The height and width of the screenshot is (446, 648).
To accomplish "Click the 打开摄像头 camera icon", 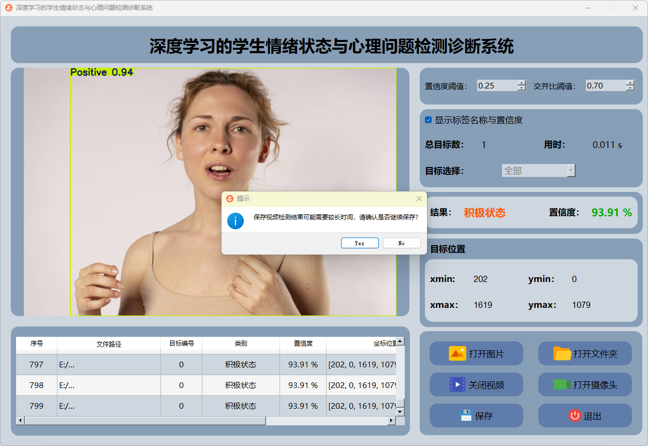I will click(562, 384).
